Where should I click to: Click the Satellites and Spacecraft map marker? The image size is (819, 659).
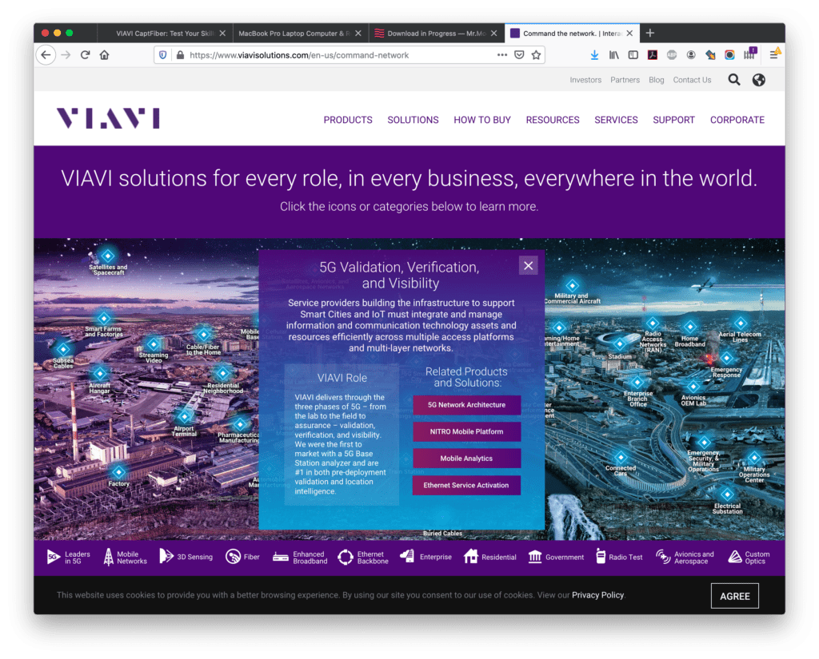(108, 256)
